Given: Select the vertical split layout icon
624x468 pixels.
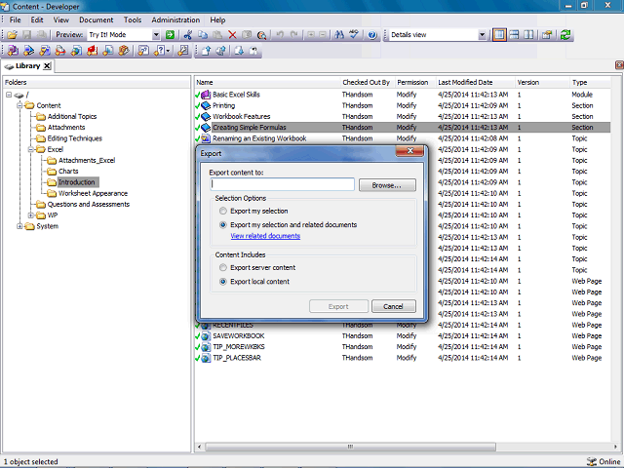Looking at the screenshot, I should pyautogui.click(x=528, y=35).
